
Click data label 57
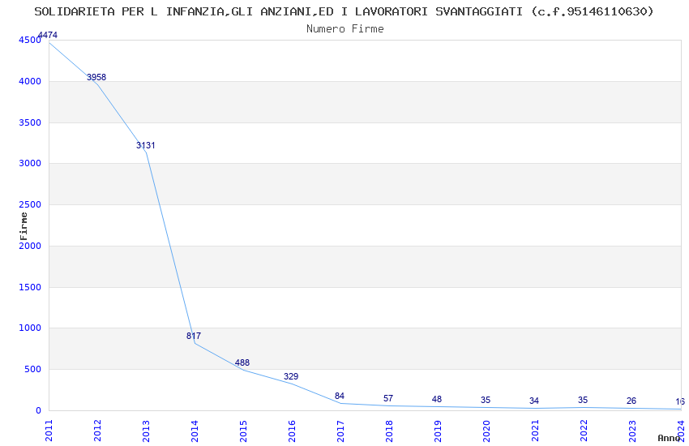(388, 398)
